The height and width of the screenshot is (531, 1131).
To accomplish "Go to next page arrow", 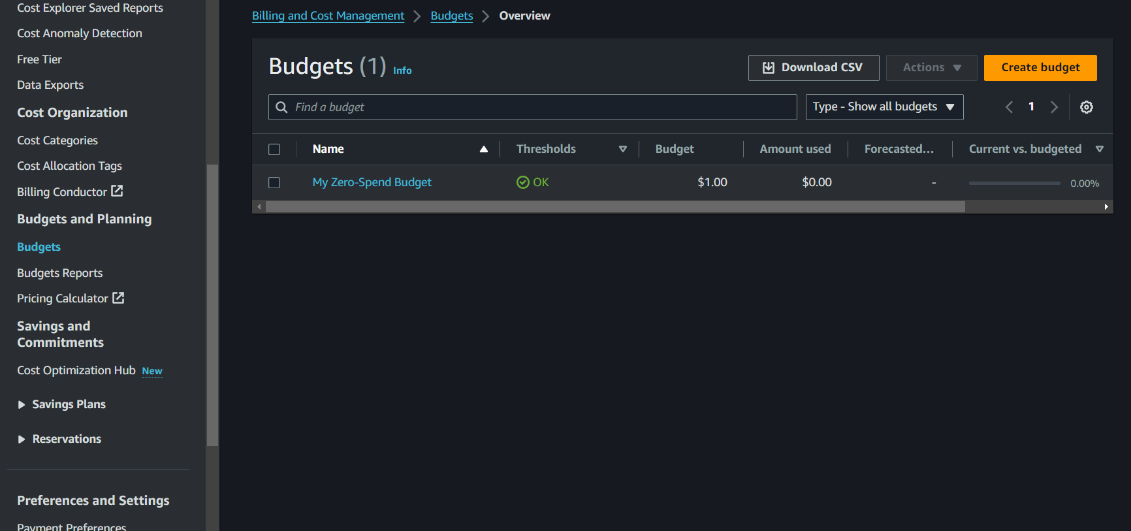I will [x=1054, y=107].
